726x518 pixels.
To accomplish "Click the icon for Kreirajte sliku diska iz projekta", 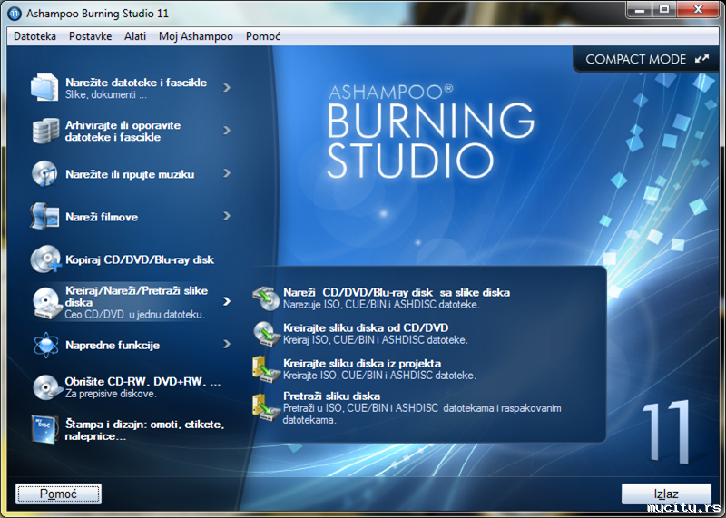I will 266,369.
